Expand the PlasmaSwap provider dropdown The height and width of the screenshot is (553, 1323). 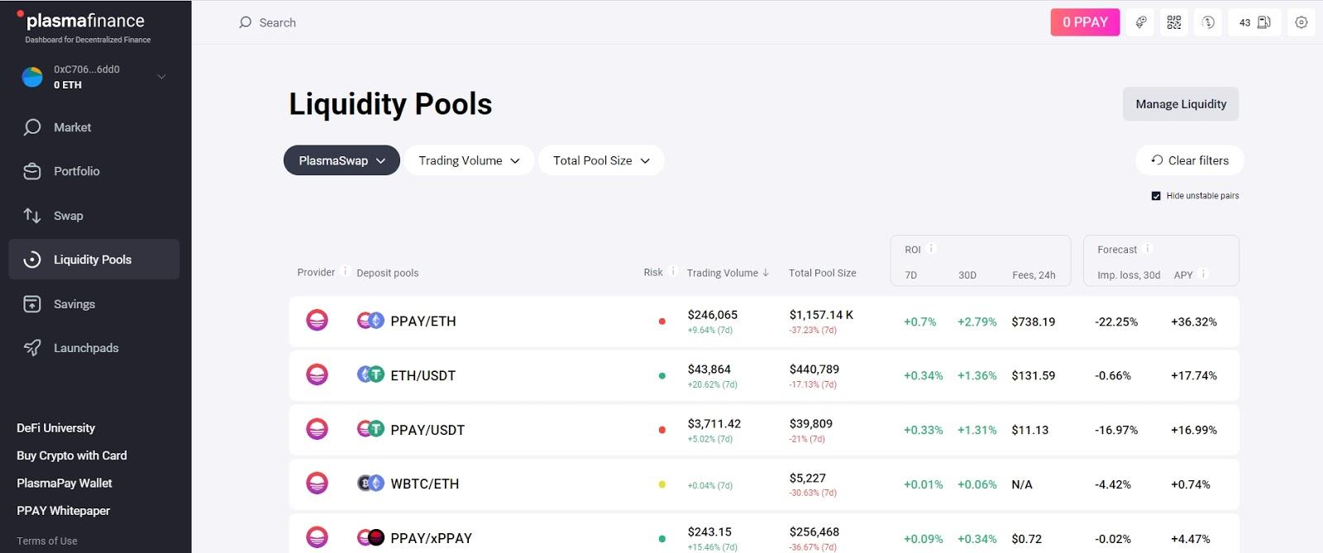[341, 160]
